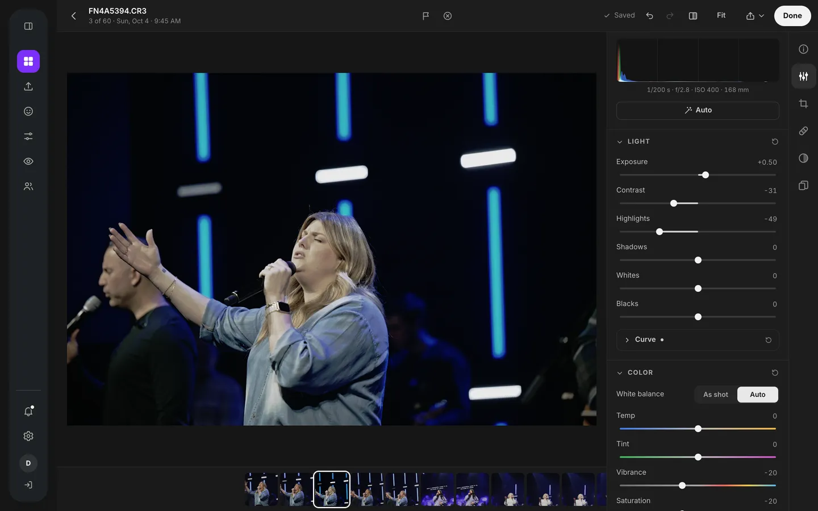Redo the last edit

coord(670,16)
